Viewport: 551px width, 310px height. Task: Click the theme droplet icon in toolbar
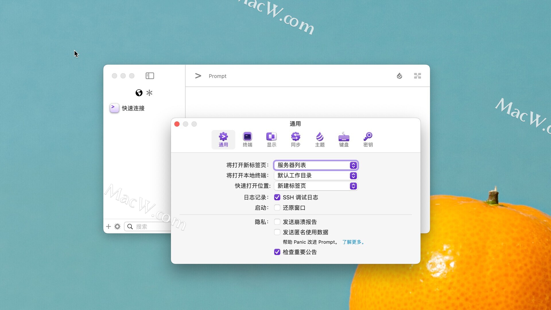399,76
